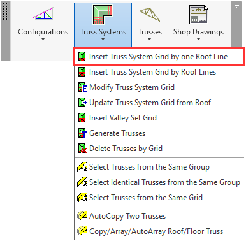Choose Insert Valley Set Grid
Image resolution: width=246 pixels, height=241 pixels.
(x=159, y=118)
